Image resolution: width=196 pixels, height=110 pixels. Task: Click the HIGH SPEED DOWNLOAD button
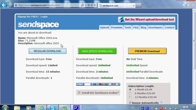pyautogui.click(x=97, y=51)
